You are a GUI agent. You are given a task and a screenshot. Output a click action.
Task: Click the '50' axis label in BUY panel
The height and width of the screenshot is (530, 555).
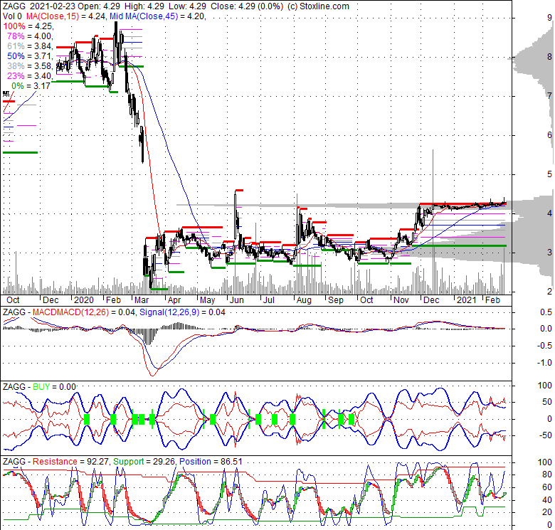[547, 402]
